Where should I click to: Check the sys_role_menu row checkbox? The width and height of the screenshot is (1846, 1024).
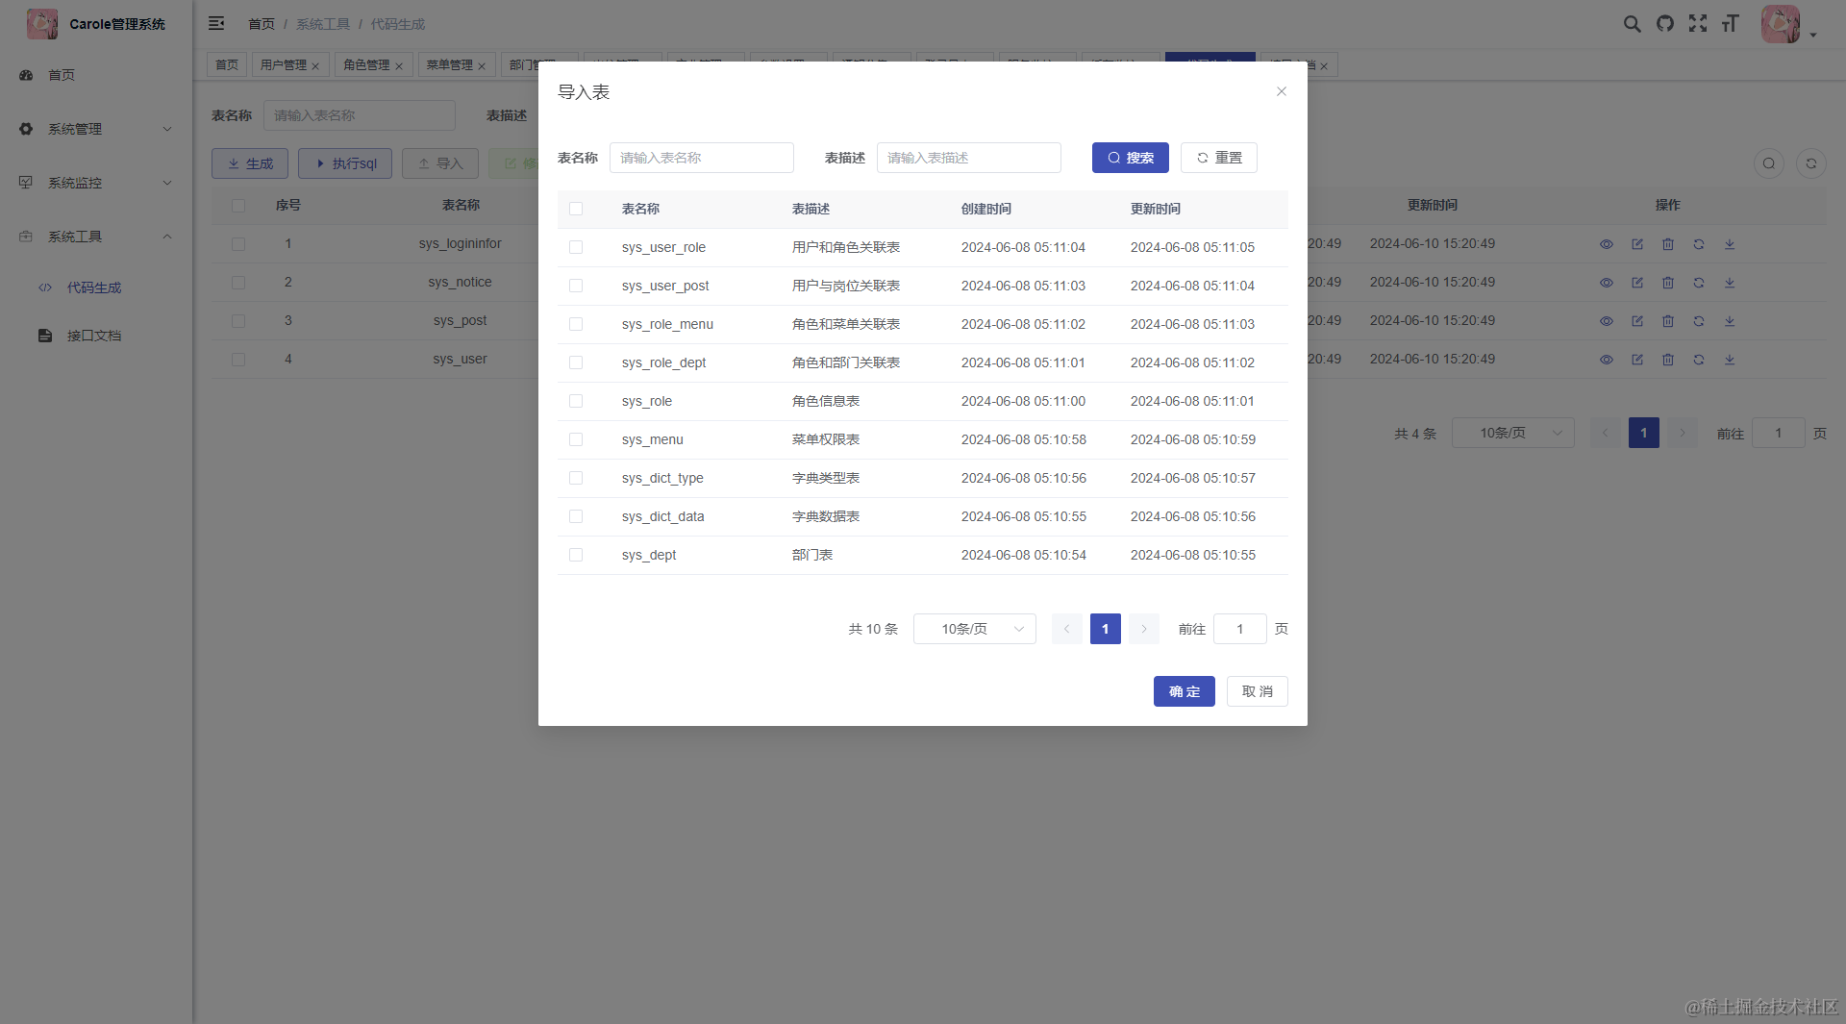[x=576, y=324]
